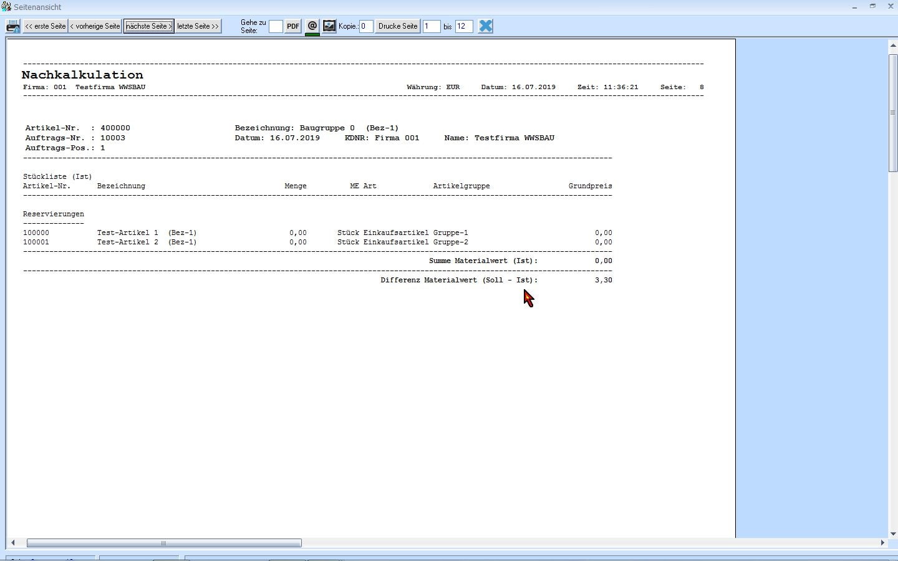The height and width of the screenshot is (561, 898).
Task: Click the 'Artikelgruppe' column header
Action: pos(461,186)
